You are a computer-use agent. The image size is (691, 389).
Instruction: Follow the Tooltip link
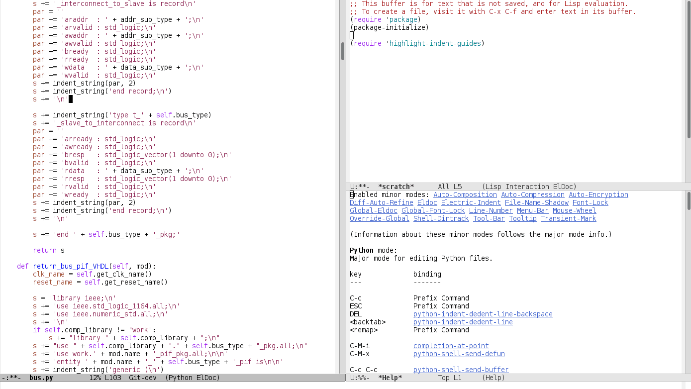[x=523, y=218]
